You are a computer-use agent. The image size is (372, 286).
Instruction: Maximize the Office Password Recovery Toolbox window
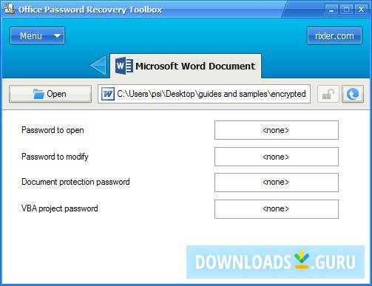[x=346, y=10]
